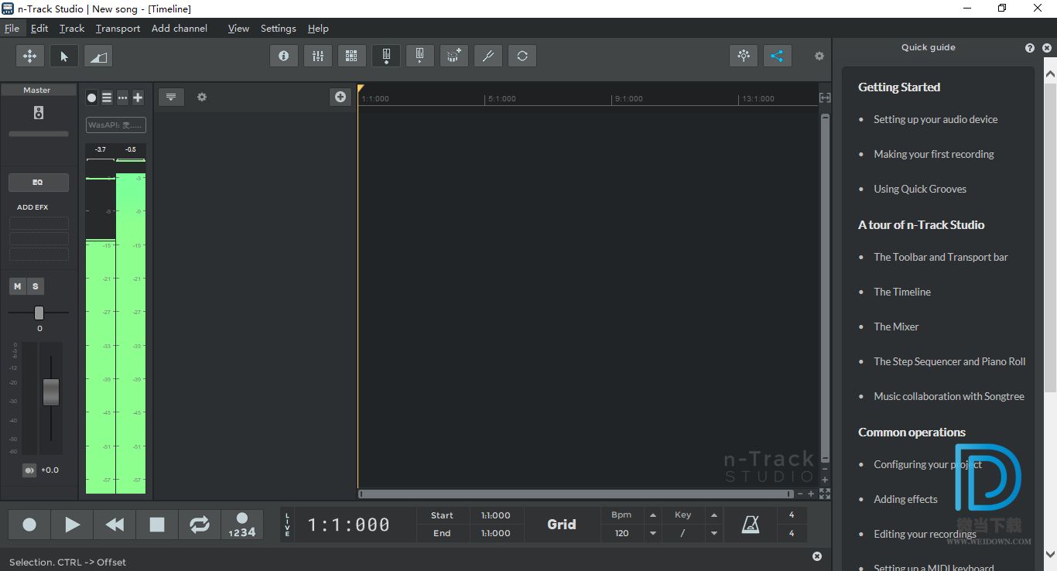Click the 1:1:000 time position display
Image resolution: width=1057 pixels, height=571 pixels.
[x=349, y=525]
